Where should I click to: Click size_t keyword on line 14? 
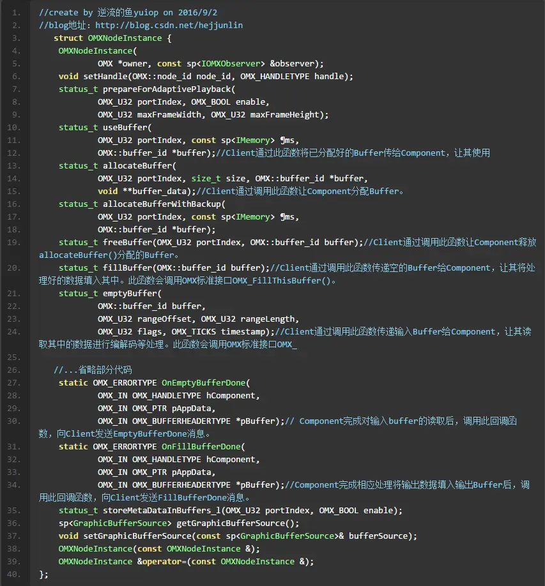(x=206, y=178)
